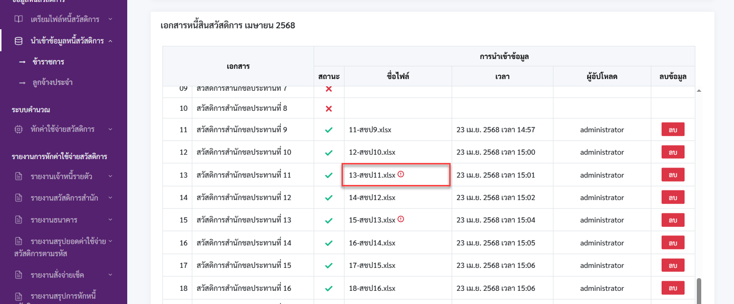Click the book icon beside เตรียมไฟล์หนี้สวัสดิการ
This screenshot has height=304, width=734.
click(18, 19)
